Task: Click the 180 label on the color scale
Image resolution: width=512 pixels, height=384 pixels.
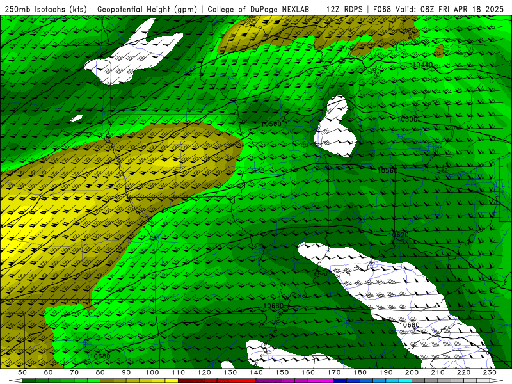Action: click(360, 372)
